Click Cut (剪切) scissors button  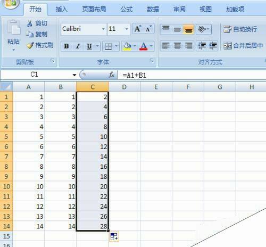click(x=37, y=23)
